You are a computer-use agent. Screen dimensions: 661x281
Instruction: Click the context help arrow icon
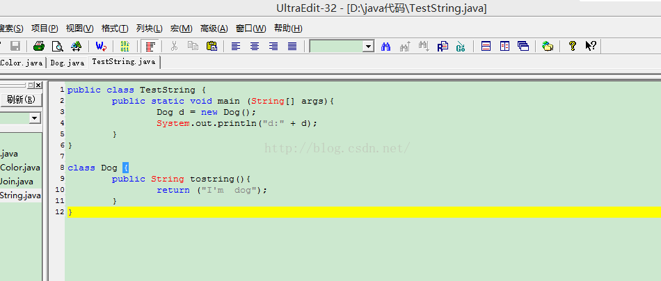coord(591,46)
